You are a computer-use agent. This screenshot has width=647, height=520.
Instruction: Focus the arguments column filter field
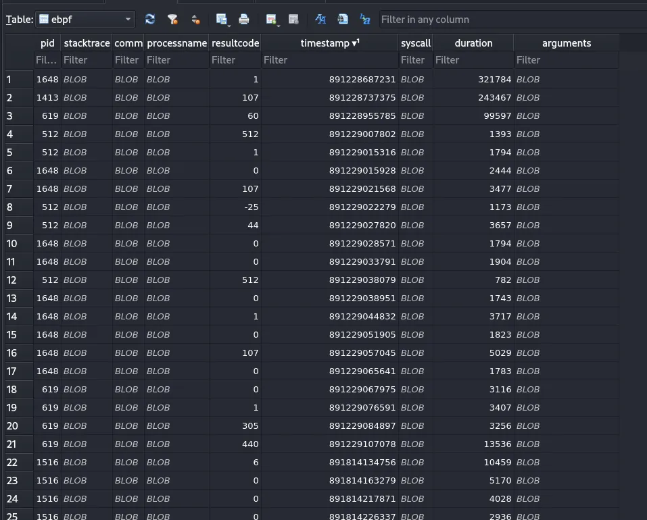tap(566, 60)
